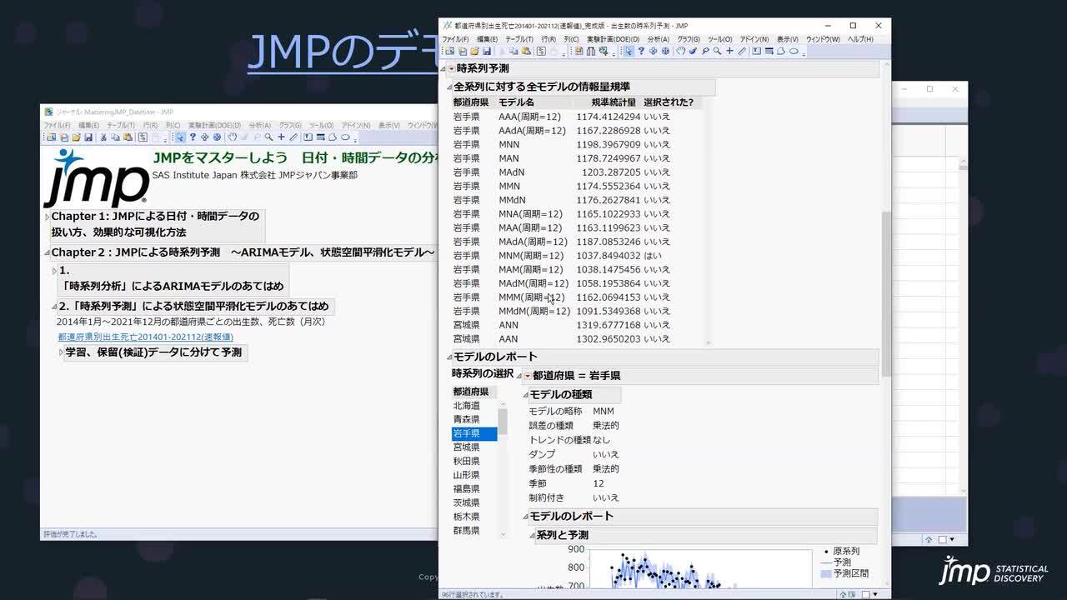Click the 原系列 legend entry

846,552
